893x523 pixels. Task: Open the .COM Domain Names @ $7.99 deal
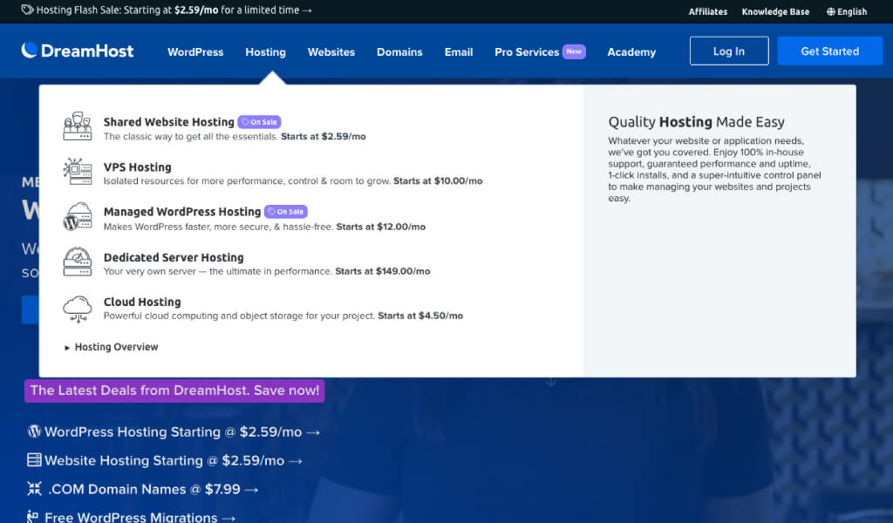153,489
